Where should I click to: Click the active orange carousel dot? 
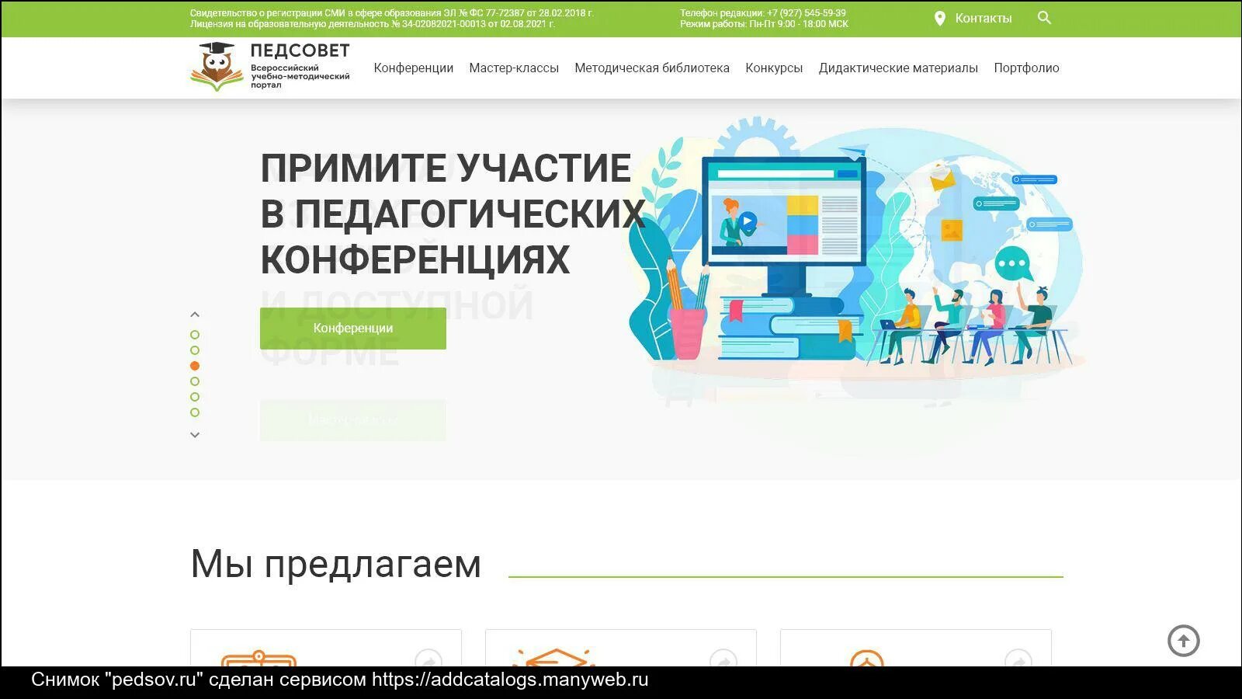tap(194, 365)
